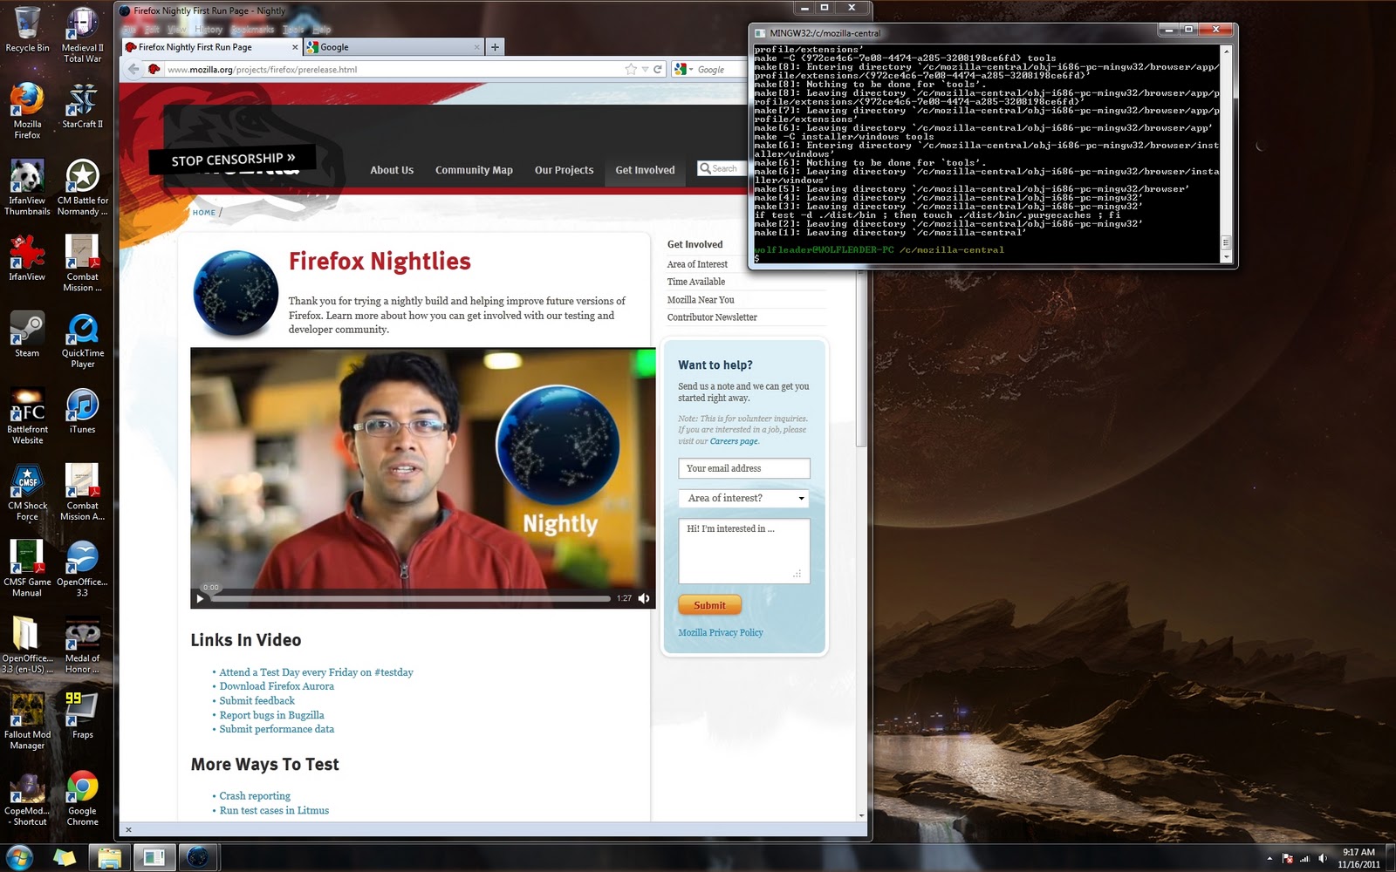This screenshot has width=1396, height=872.
Task: Click the 'Hi! I'm interested in' message box
Action: coord(744,551)
